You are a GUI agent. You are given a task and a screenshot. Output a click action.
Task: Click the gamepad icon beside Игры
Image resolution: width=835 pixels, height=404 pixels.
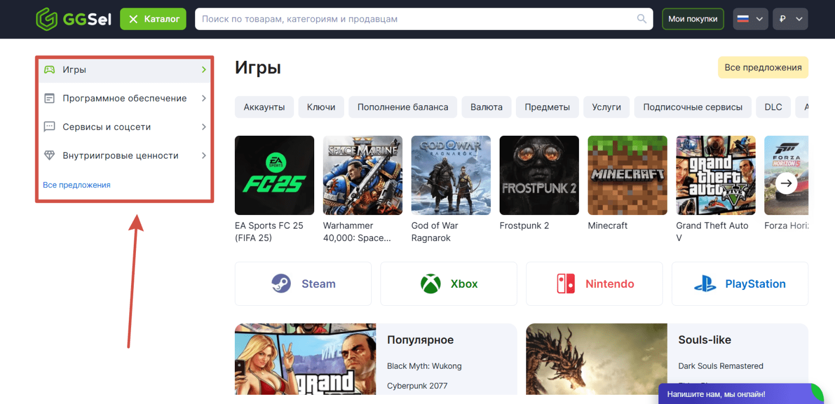pyautogui.click(x=49, y=70)
